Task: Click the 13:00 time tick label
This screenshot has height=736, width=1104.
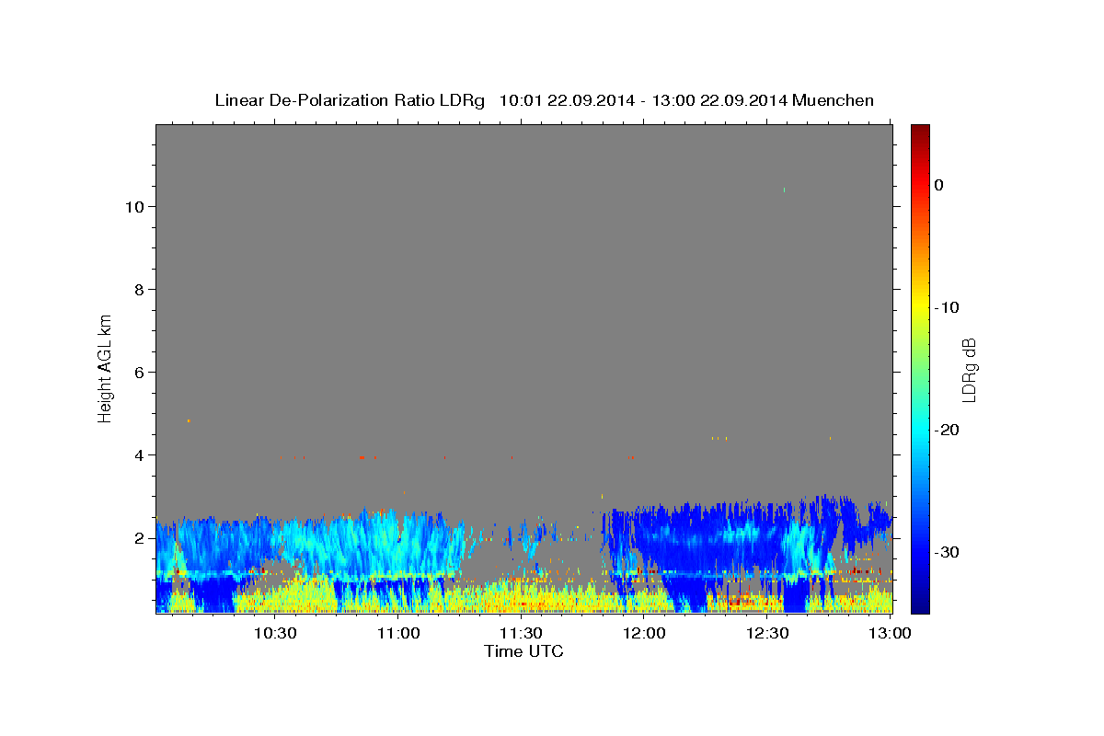Action: coord(889,634)
